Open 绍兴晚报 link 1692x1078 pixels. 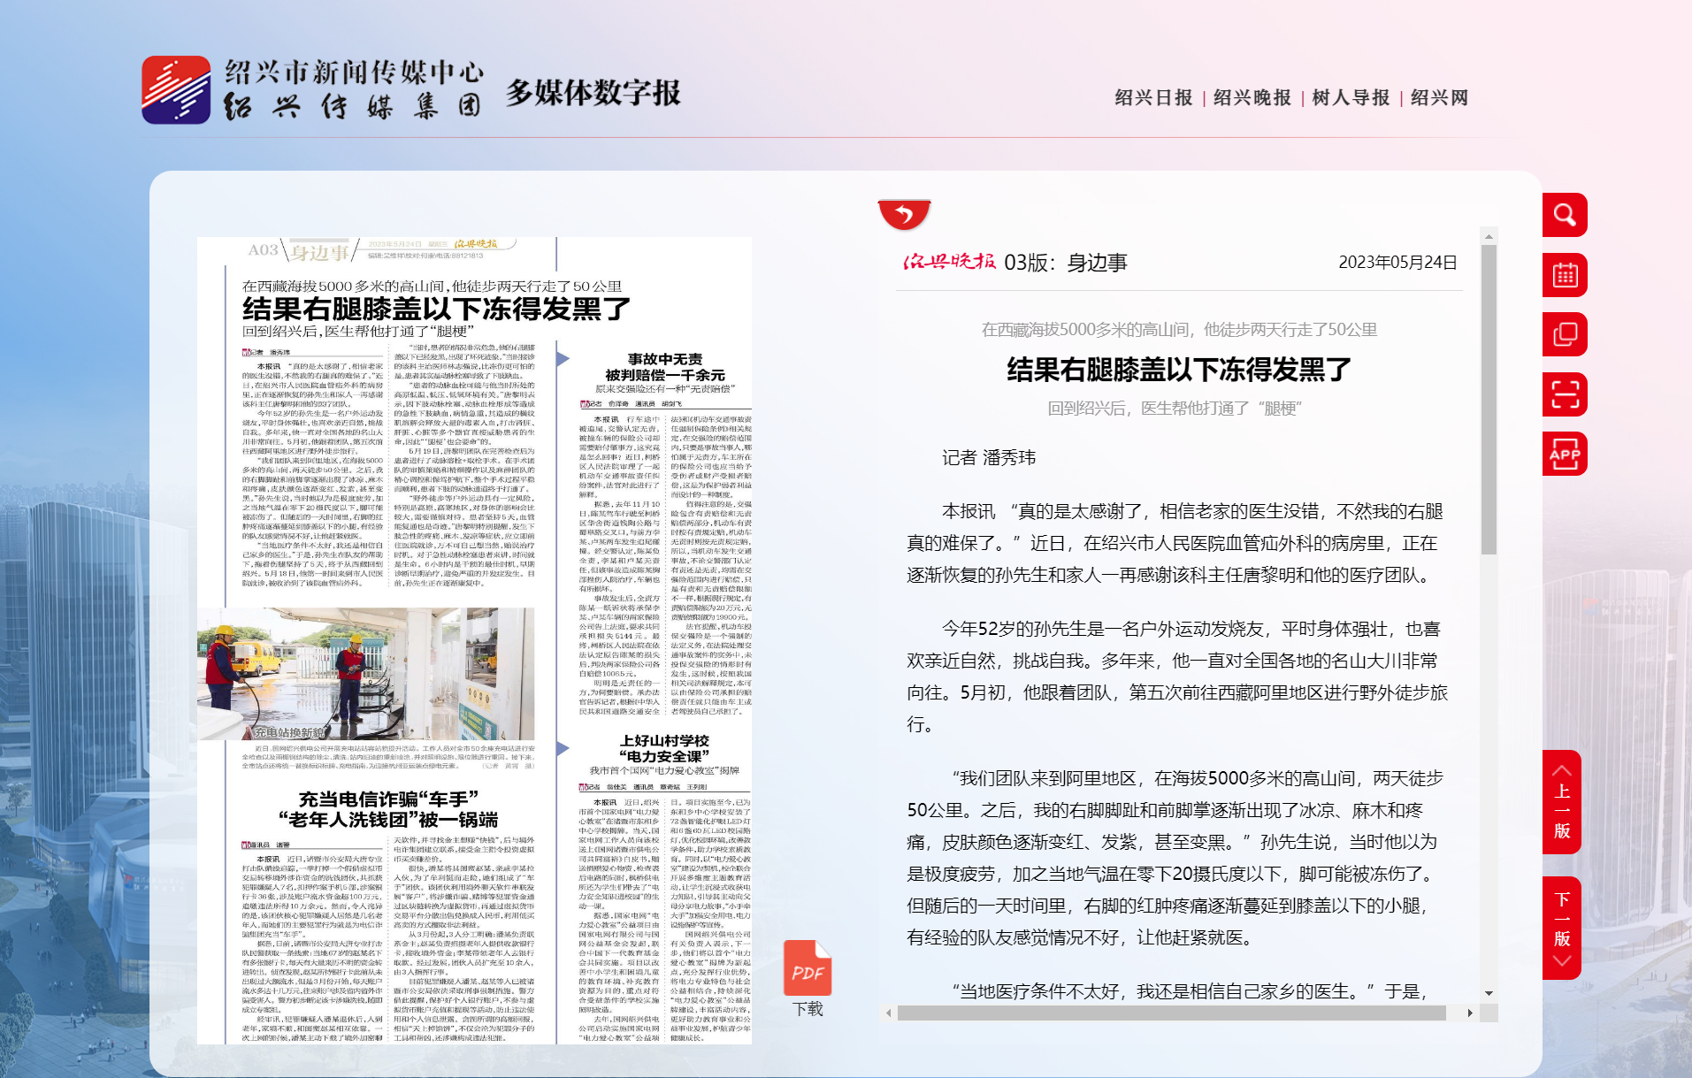point(1252,97)
